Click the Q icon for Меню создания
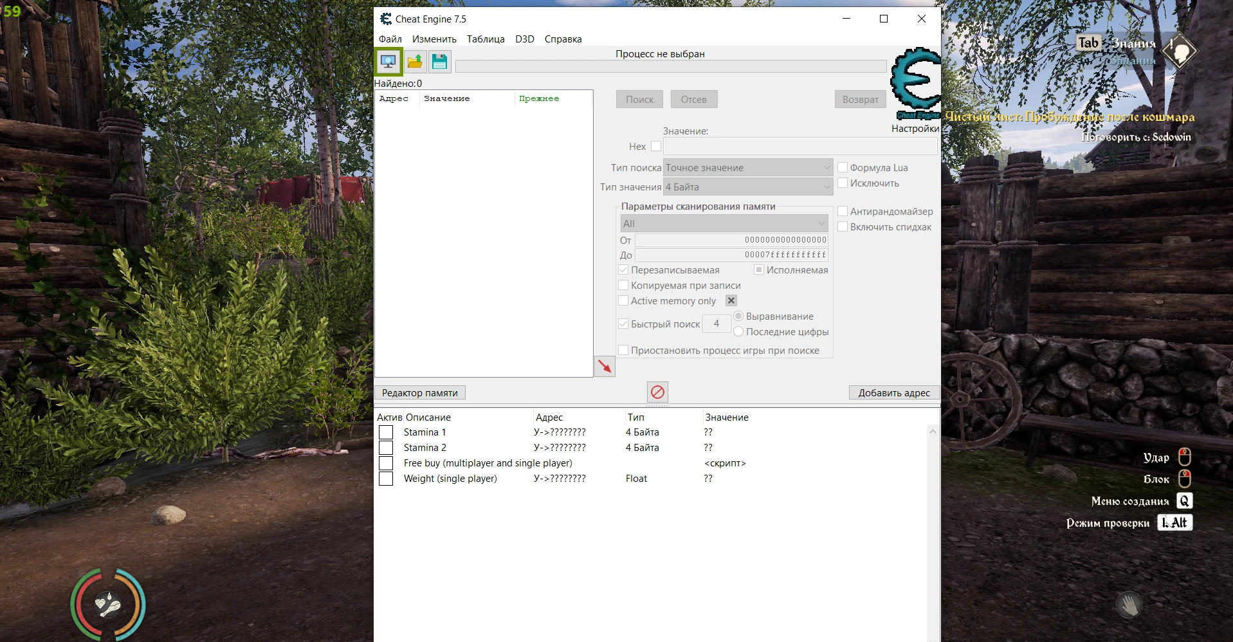The width and height of the screenshot is (1233, 642). point(1183,500)
